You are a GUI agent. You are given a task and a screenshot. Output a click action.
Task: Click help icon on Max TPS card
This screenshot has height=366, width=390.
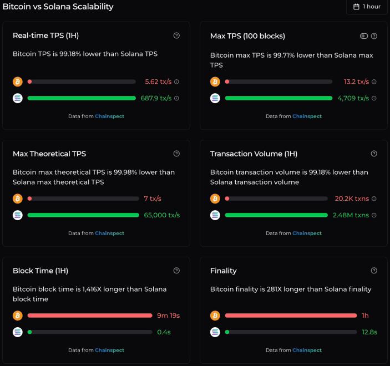[x=374, y=36]
